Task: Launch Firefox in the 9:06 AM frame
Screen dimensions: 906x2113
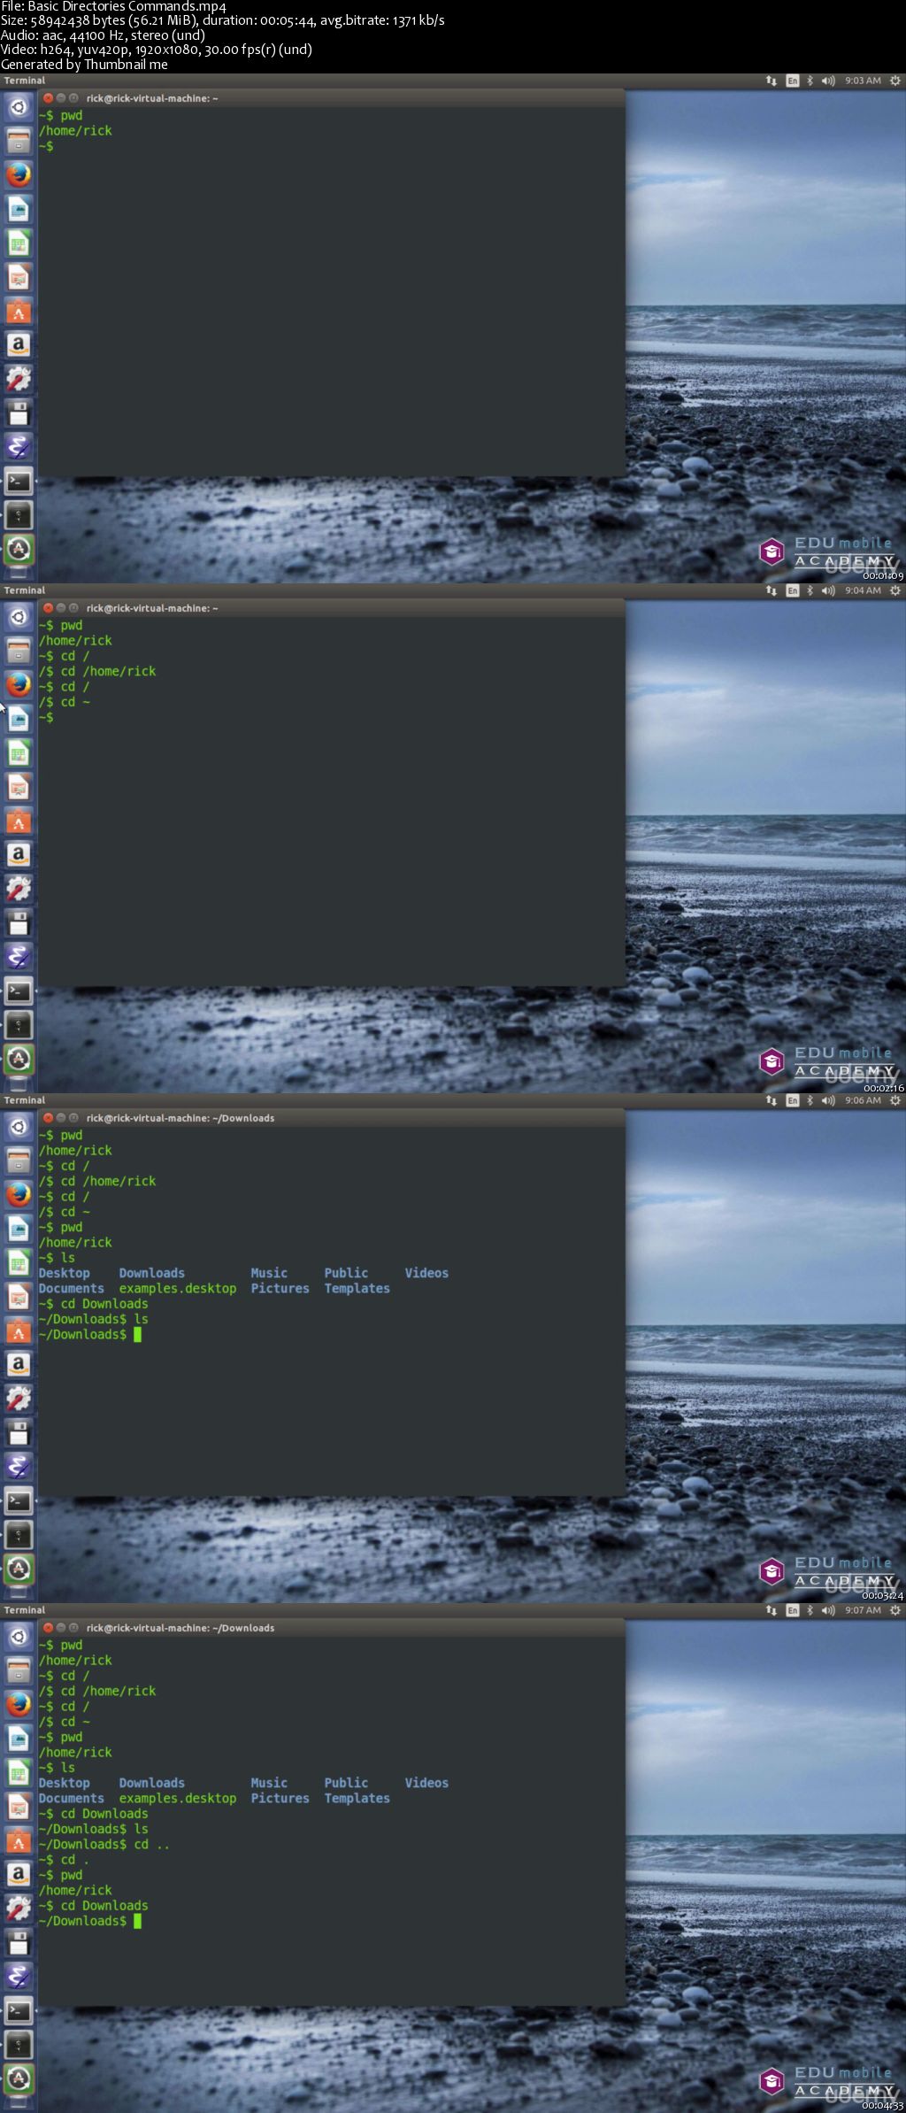Action: (19, 1194)
